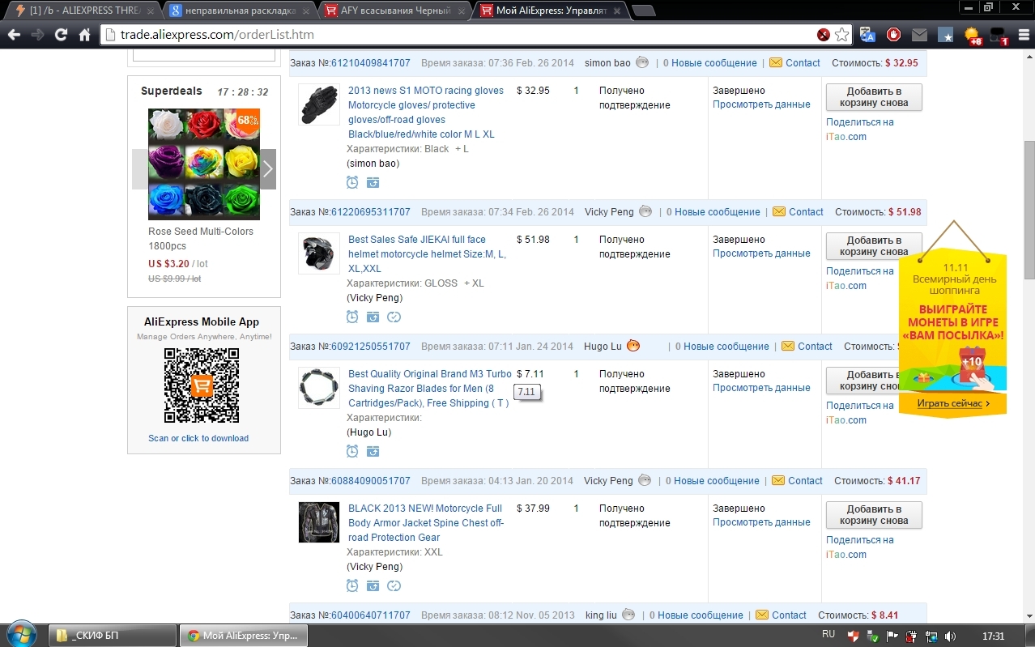Image resolution: width=1035 pixels, height=647 pixels.
Task: Open the mail envelope extension icon
Action: click(919, 35)
